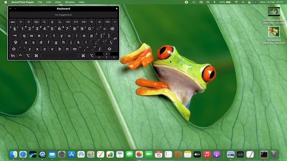
Task: Tap the Mission Control key on keyboard
Action: pos(36,22)
